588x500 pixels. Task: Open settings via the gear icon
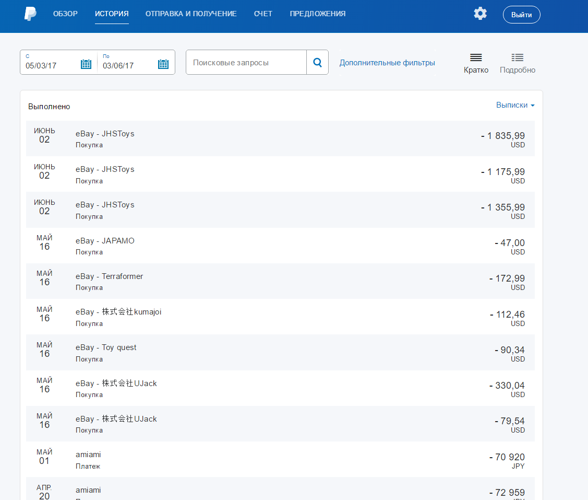pyautogui.click(x=480, y=14)
